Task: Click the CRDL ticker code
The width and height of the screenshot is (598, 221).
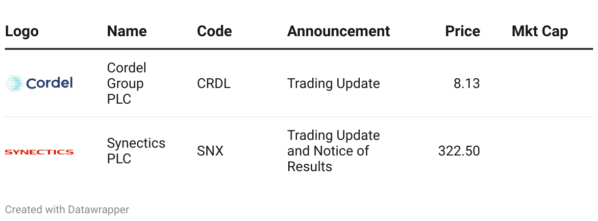Action: 214,84
